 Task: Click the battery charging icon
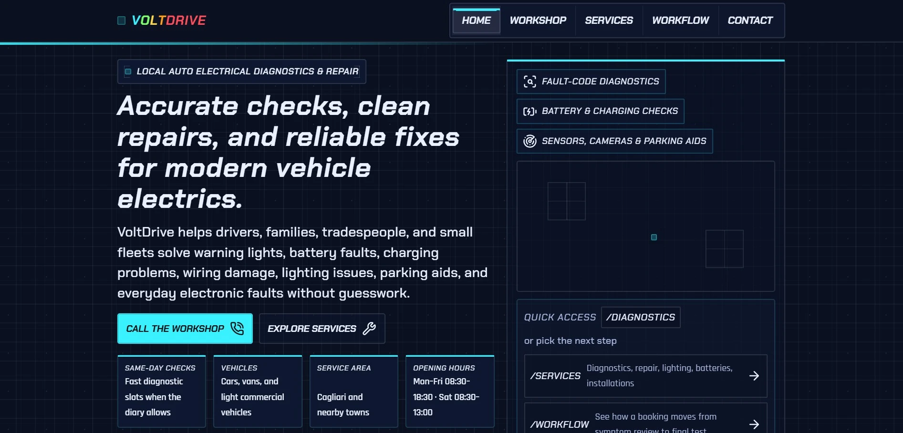529,111
